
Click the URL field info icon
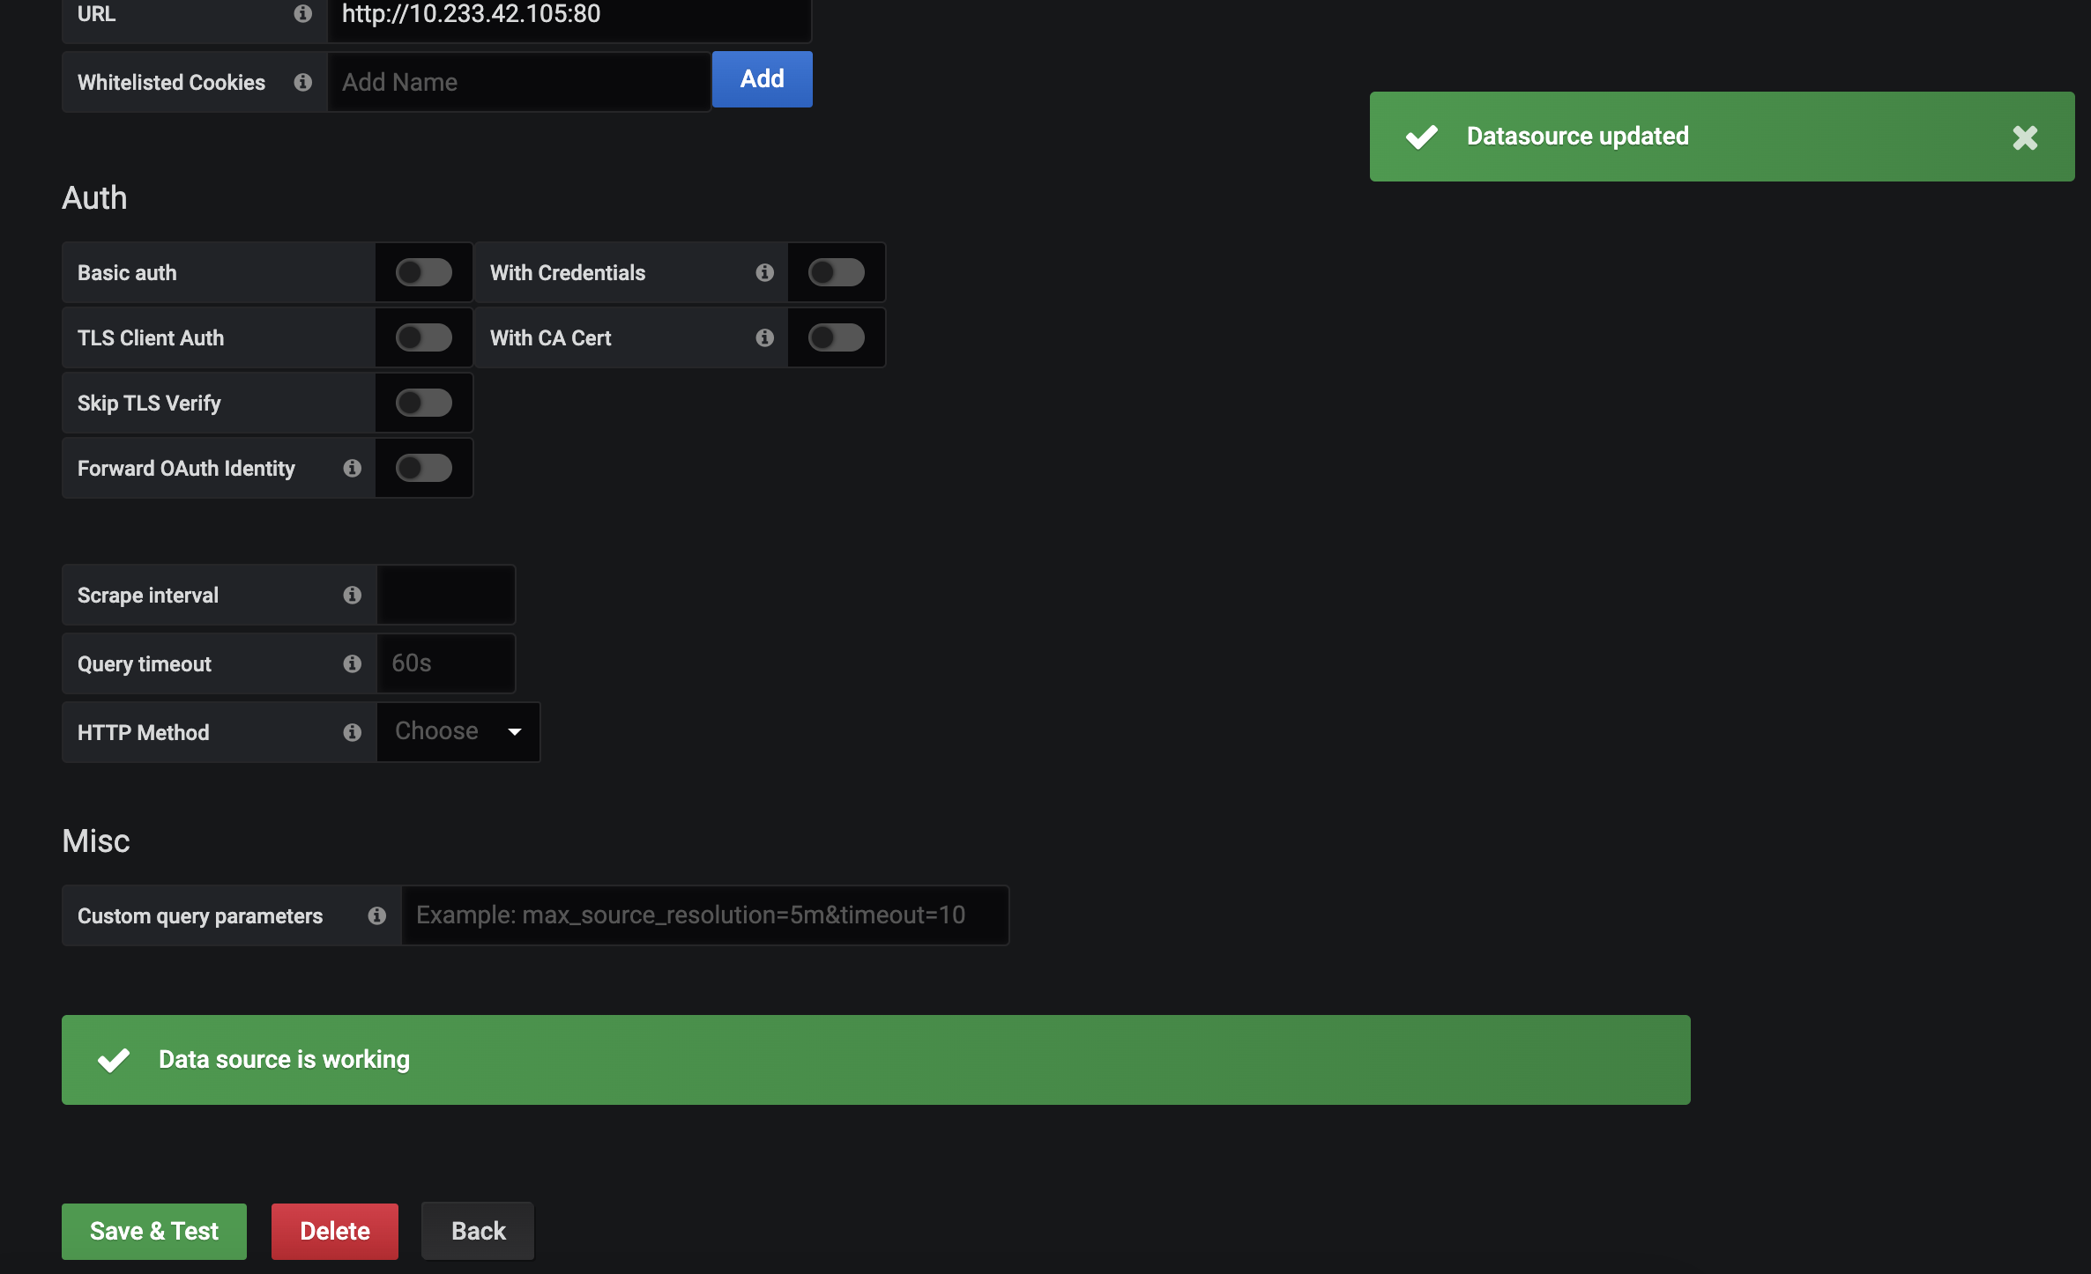(302, 13)
